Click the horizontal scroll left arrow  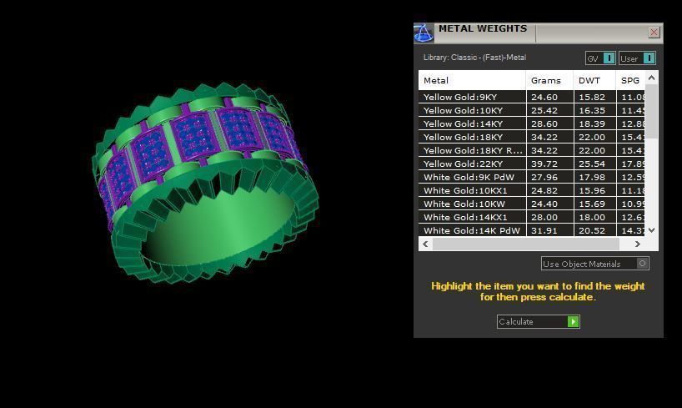point(425,244)
